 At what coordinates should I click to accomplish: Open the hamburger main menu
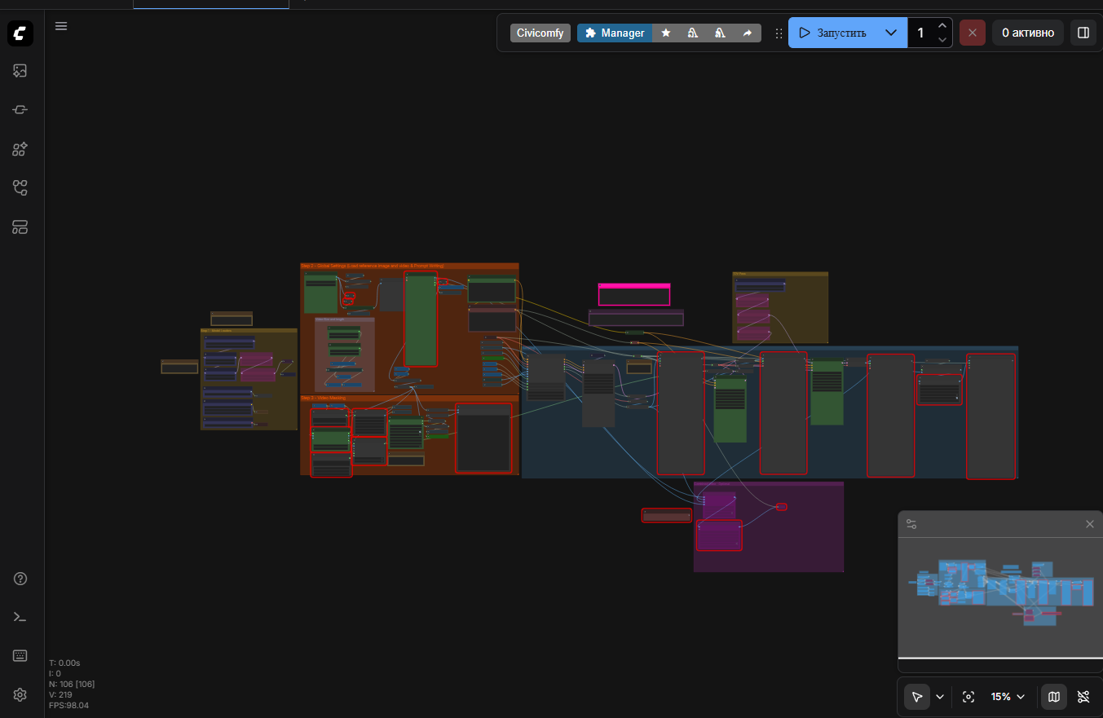61,26
